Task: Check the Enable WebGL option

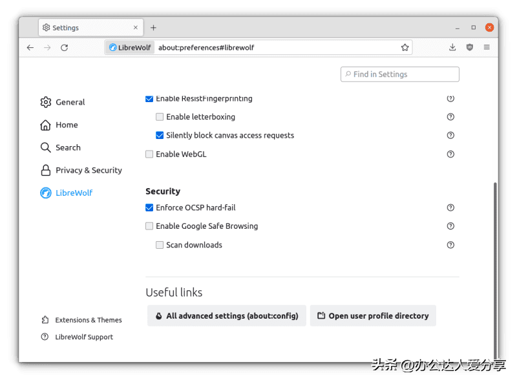Action: click(x=149, y=154)
